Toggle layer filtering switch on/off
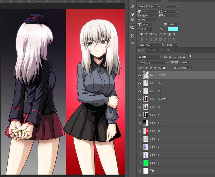 click(x=190, y=56)
